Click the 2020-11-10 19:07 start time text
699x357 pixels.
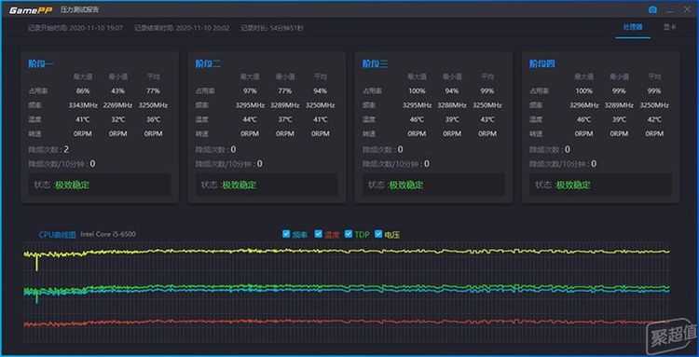(96, 28)
